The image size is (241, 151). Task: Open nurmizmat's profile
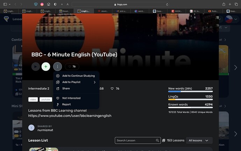coord(45,130)
